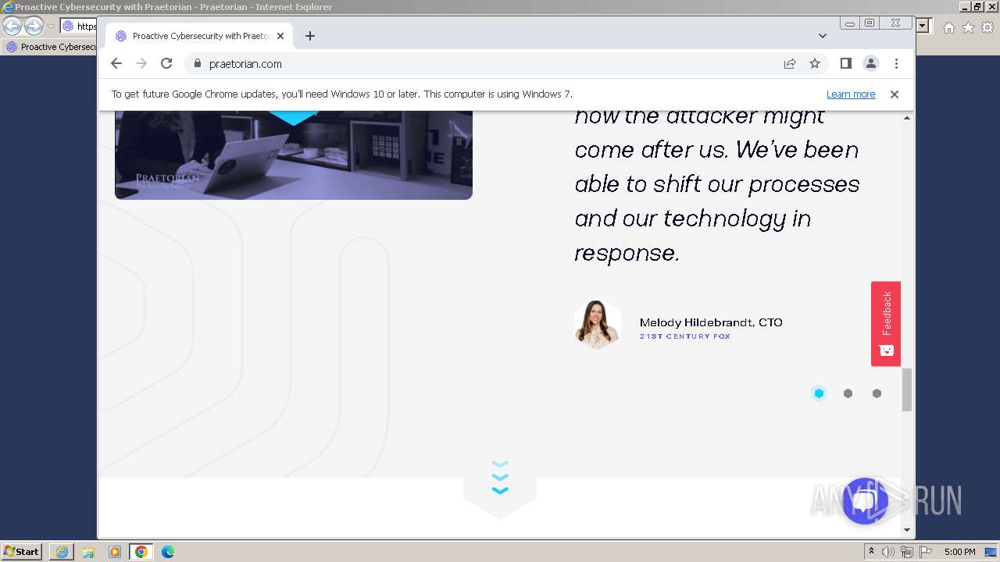
Task: Open Internet Explorer favorites star
Action: click(968, 27)
